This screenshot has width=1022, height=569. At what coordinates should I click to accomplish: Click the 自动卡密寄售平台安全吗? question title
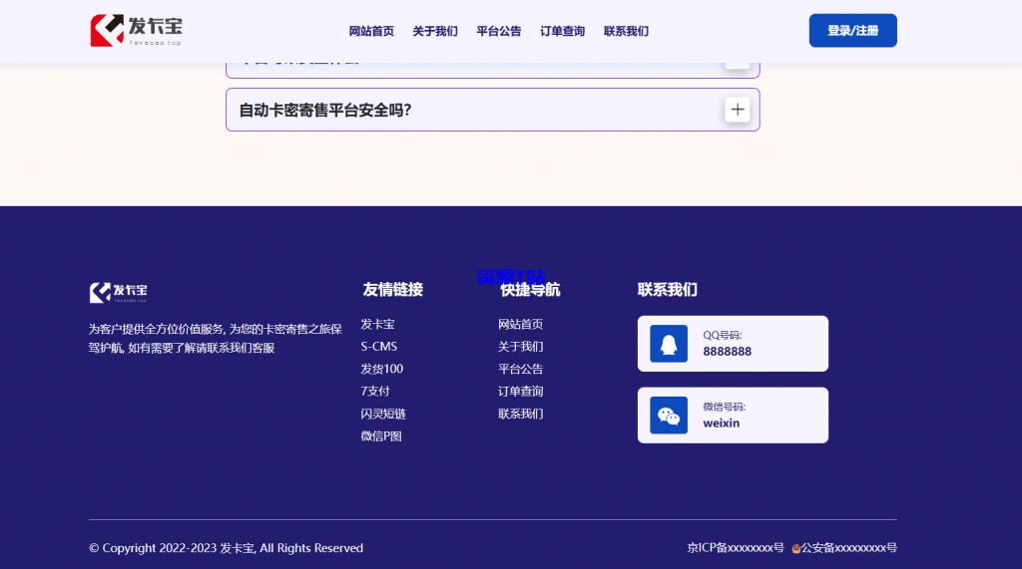(x=325, y=110)
